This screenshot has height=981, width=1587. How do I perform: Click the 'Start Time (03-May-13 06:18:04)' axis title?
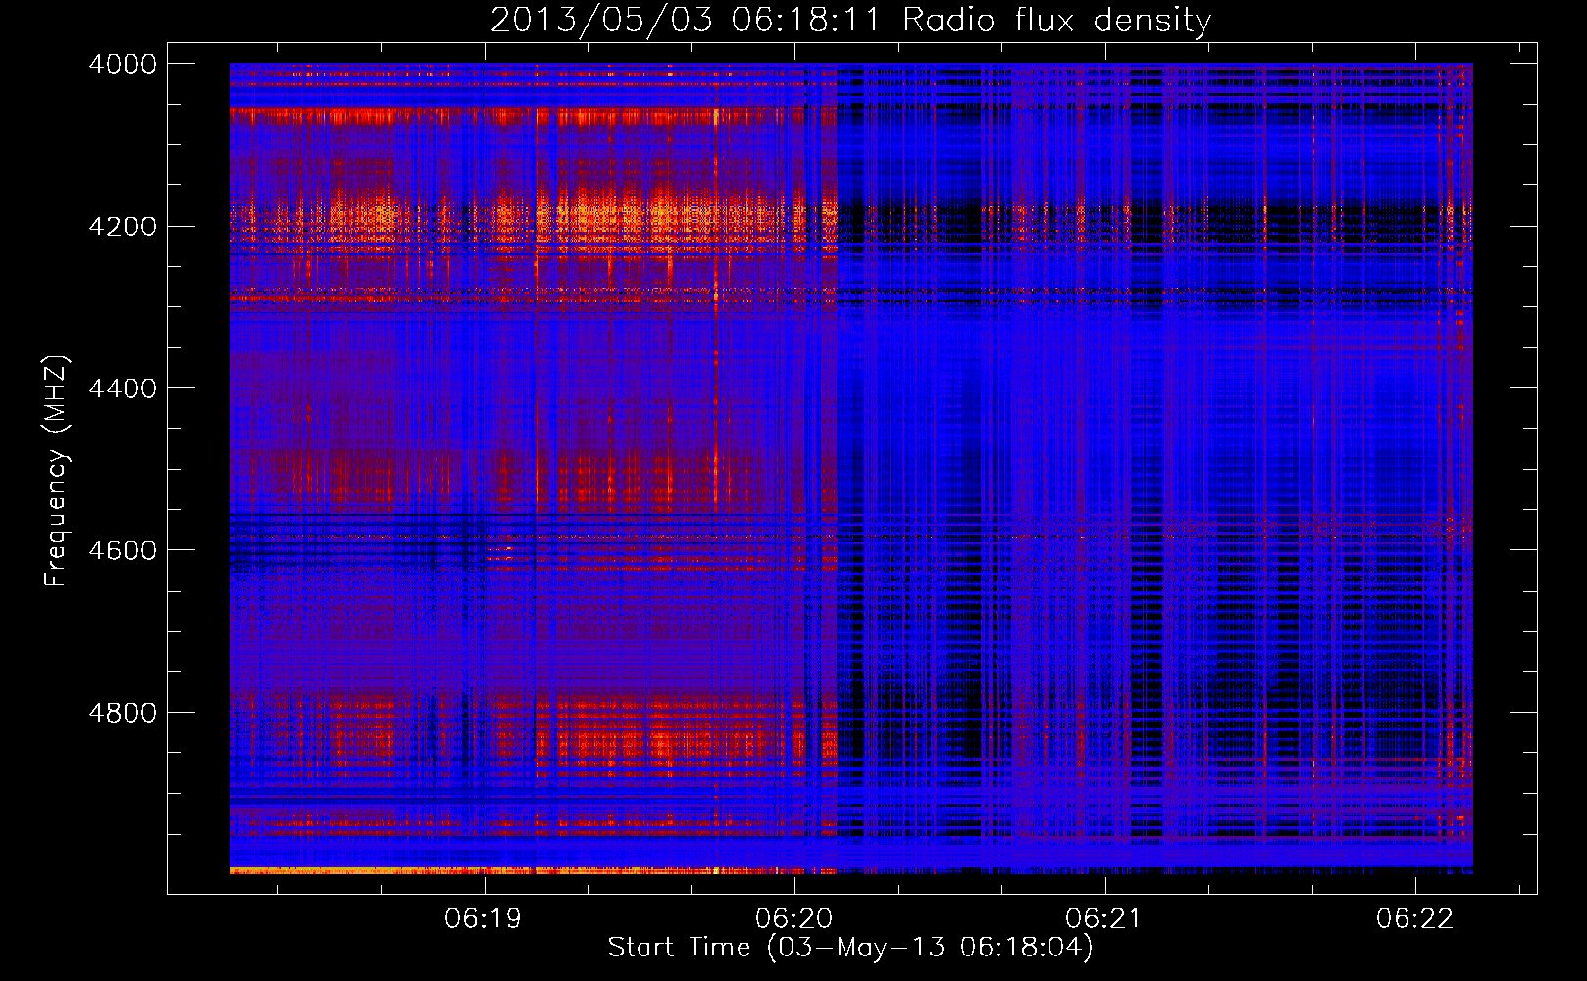[850, 948]
